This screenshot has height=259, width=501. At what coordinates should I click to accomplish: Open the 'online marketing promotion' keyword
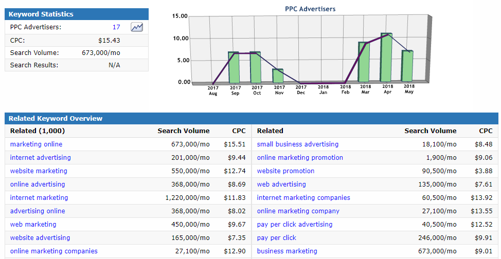[300, 158]
